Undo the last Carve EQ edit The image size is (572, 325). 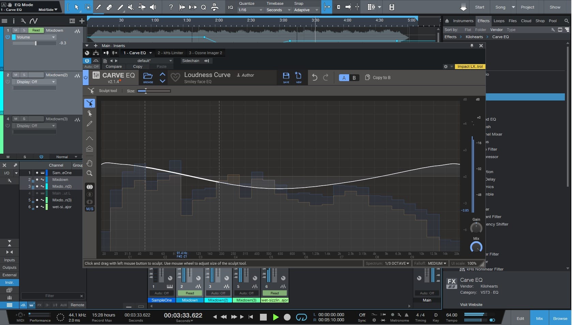pos(314,78)
